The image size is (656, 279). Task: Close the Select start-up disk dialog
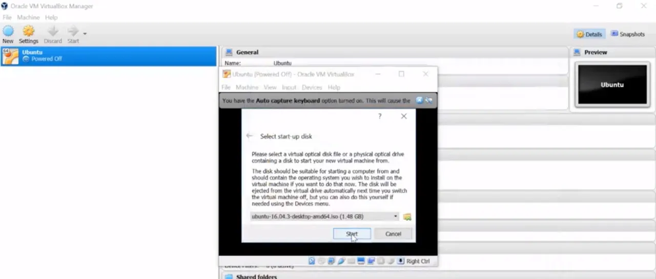[404, 117]
